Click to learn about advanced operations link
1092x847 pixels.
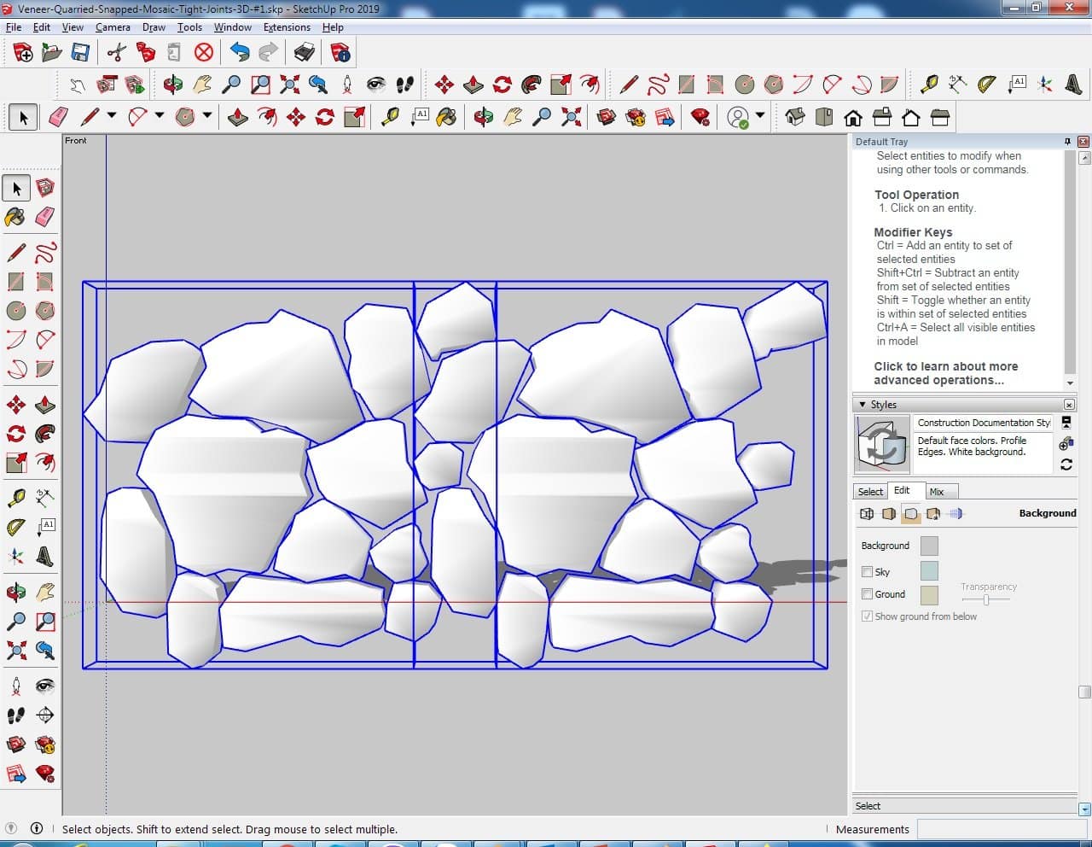coord(945,373)
